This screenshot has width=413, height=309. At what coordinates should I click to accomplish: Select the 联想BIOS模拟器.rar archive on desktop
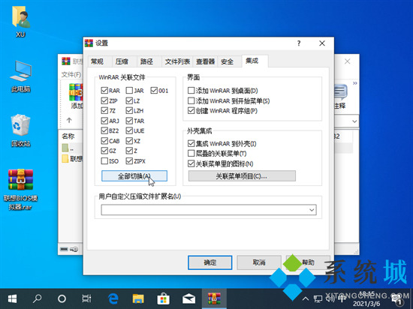(x=20, y=189)
